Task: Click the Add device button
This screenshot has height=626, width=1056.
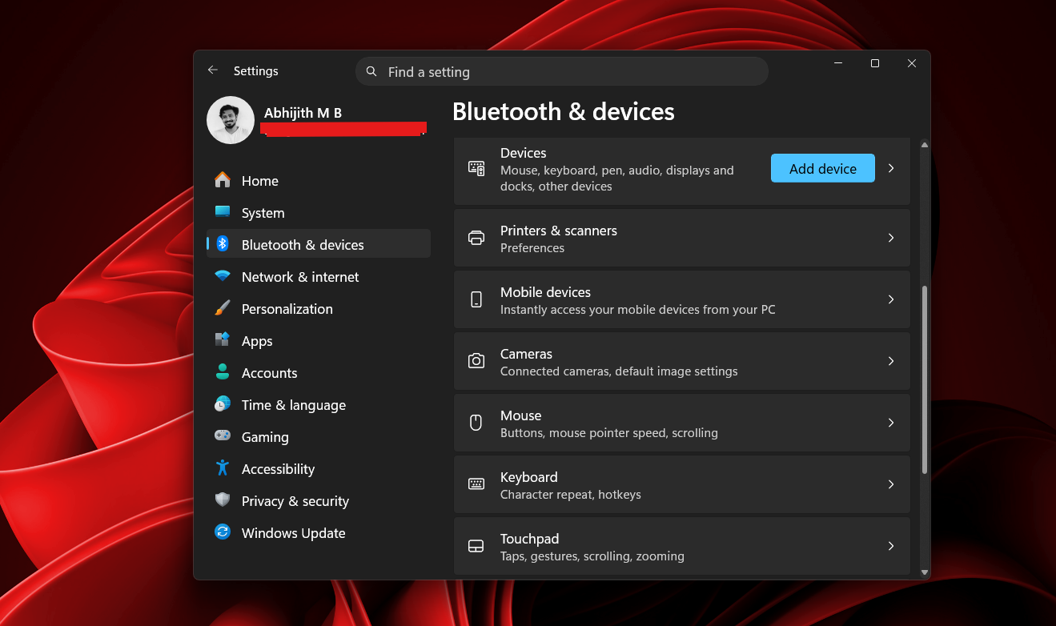Action: (x=822, y=168)
